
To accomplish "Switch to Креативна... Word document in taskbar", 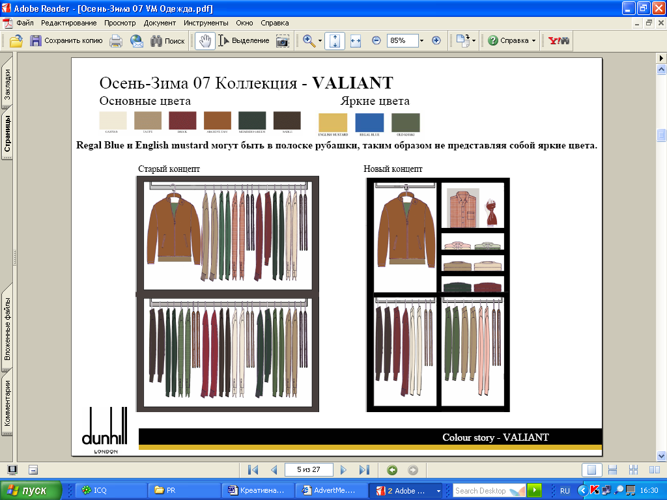I will 259,491.
